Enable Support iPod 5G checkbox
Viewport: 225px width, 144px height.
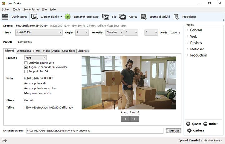point(26,71)
